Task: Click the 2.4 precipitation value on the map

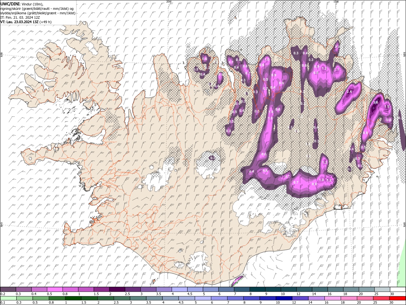Action: (350, 91)
